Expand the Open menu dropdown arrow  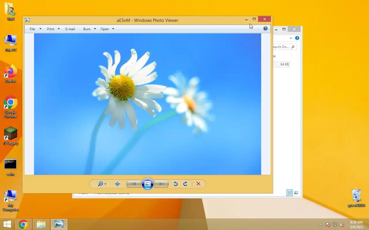(113, 29)
